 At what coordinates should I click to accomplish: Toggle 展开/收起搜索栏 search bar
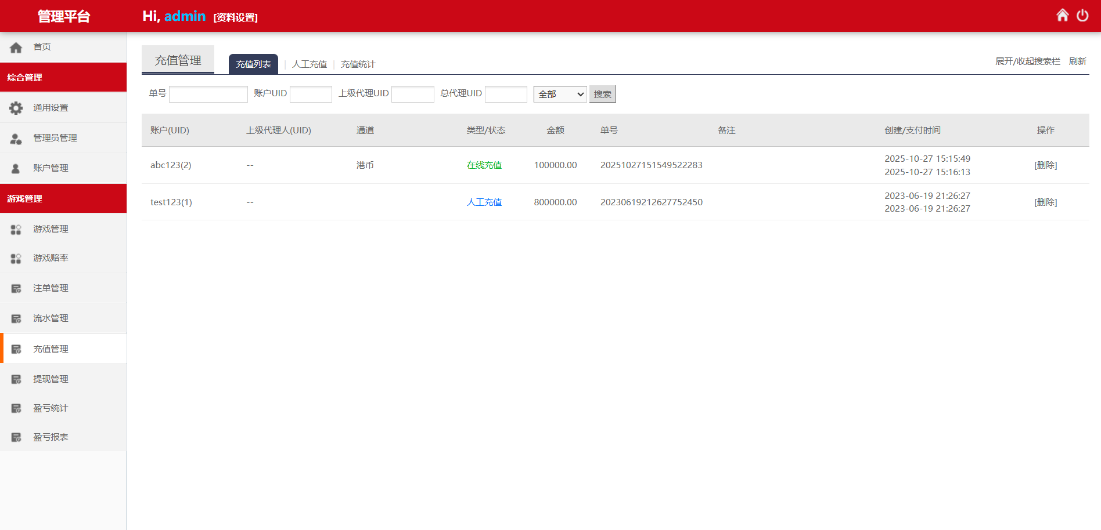(1027, 61)
